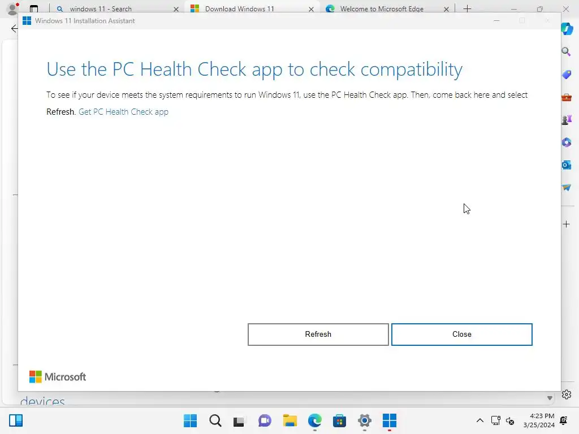Minimize the Installation Assistant window
Viewport: 579px width, 434px height.
tap(496, 21)
